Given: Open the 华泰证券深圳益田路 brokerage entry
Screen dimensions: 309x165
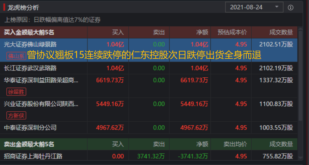Looking at the screenshot, I should (41, 80).
